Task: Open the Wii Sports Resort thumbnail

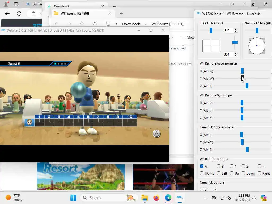Action: (81, 176)
